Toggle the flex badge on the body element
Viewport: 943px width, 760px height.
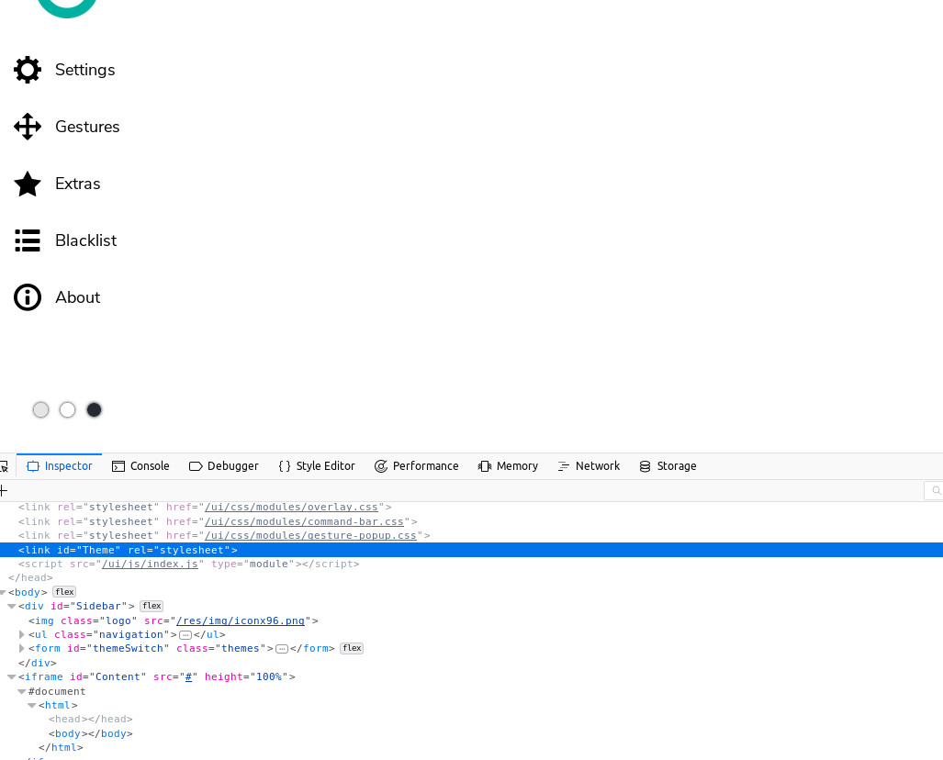click(64, 591)
